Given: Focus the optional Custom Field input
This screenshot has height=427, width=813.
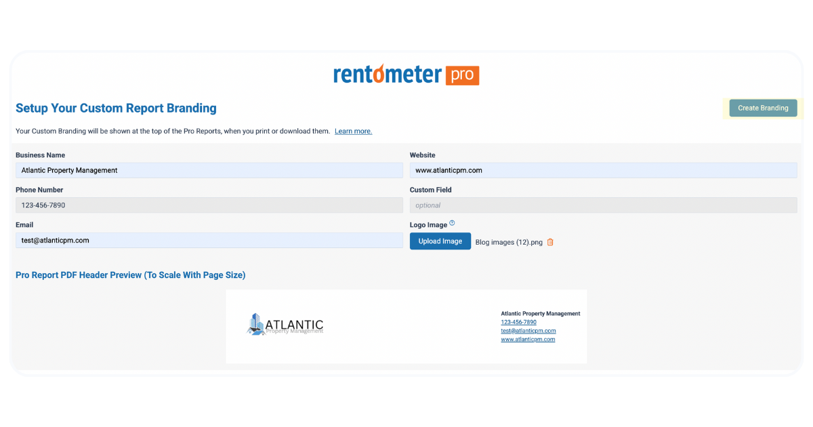Looking at the screenshot, I should 604,205.
